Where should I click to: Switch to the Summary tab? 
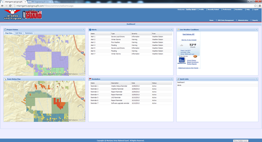pos(29,33)
